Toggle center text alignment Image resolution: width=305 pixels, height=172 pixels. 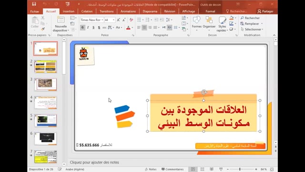click(x=144, y=28)
